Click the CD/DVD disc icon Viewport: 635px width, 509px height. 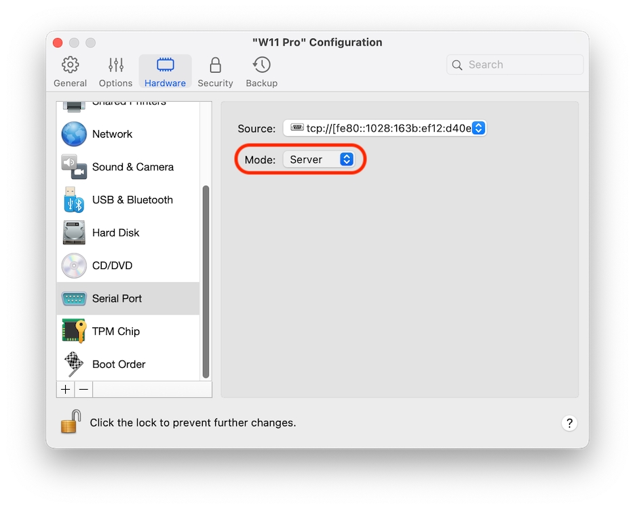[x=74, y=266]
